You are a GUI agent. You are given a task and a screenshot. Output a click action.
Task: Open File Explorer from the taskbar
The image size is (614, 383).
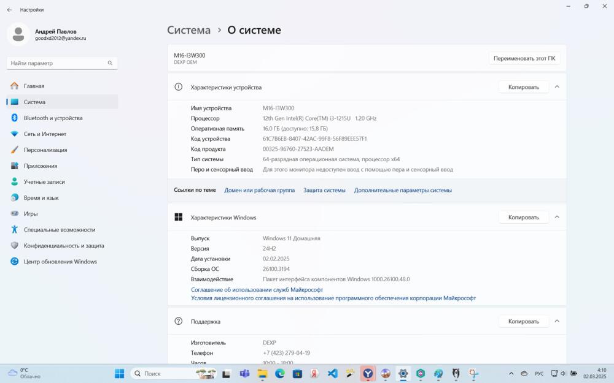coord(262,374)
